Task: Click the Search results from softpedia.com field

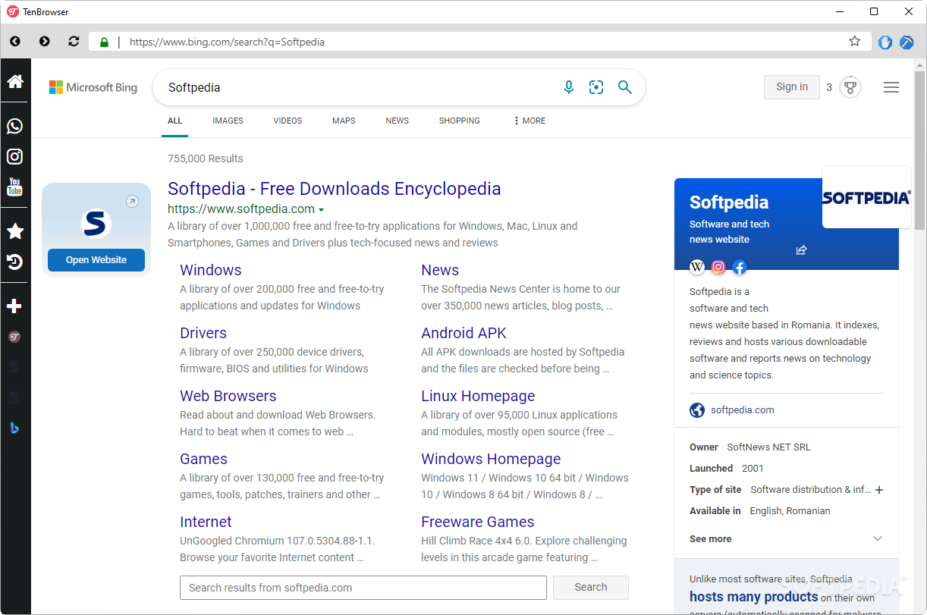Action: click(x=363, y=588)
